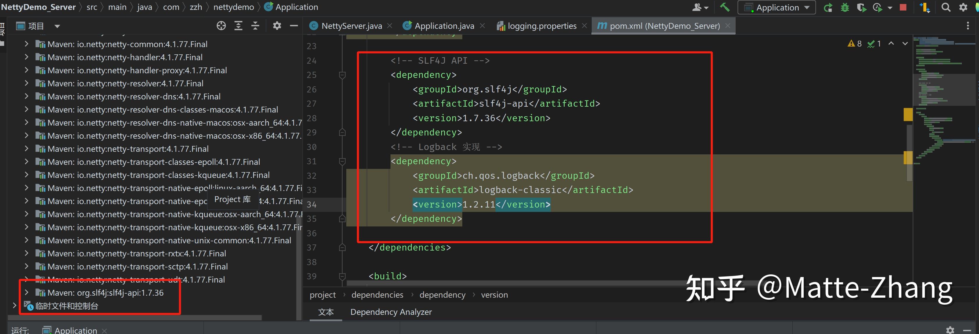Click the Rerun Application icon
The image size is (979, 334).
tap(828, 8)
